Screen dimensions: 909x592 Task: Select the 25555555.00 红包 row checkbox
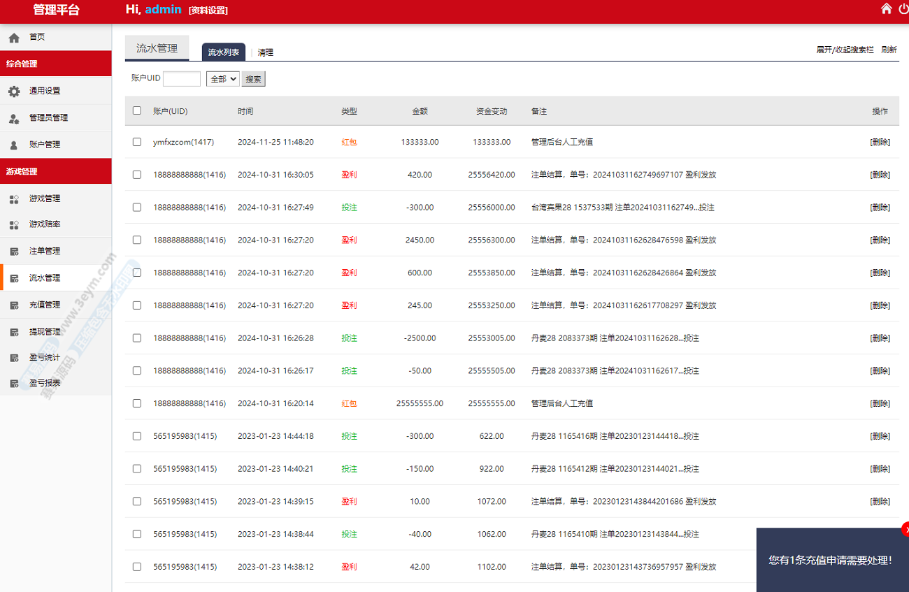point(137,403)
